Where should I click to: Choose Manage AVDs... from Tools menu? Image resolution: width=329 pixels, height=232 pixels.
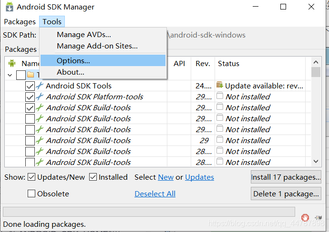click(x=103, y=35)
